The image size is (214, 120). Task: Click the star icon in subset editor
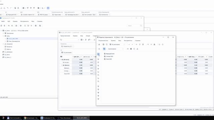coord(99,49)
